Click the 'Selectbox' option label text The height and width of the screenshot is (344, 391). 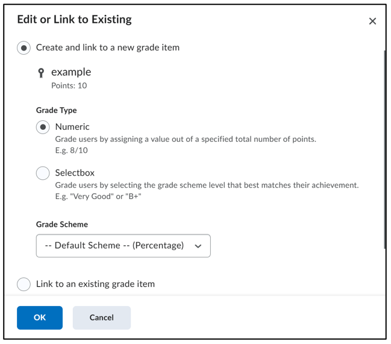pos(75,173)
